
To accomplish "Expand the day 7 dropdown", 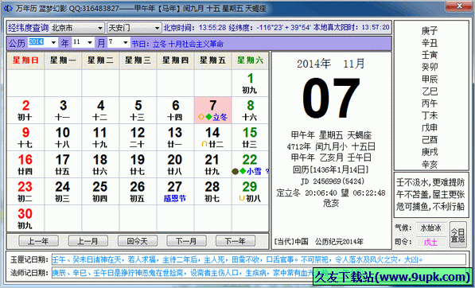I will coord(126,43).
